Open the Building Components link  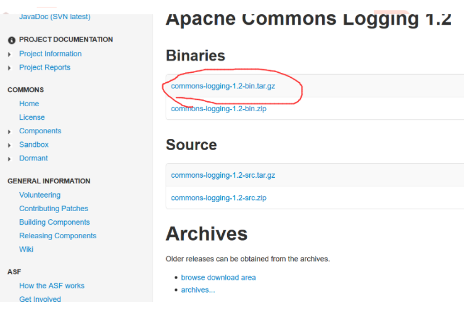click(54, 222)
